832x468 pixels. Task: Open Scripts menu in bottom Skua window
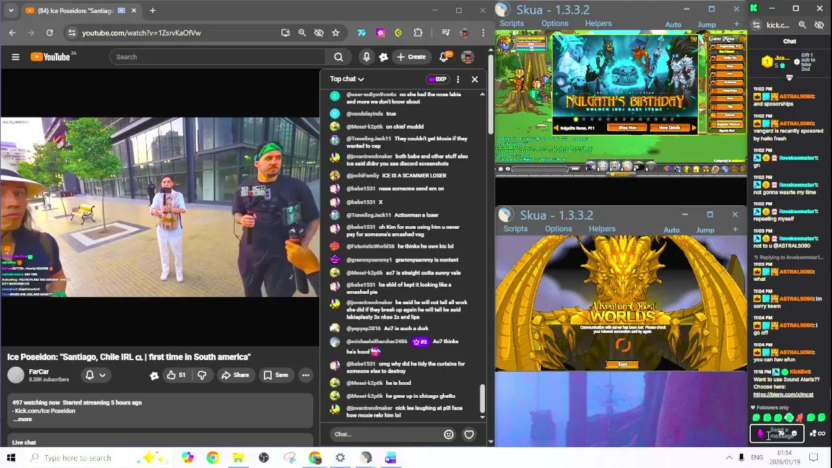pyautogui.click(x=515, y=229)
